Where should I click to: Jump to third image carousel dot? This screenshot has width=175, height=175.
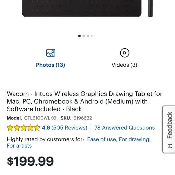(x=88, y=36)
